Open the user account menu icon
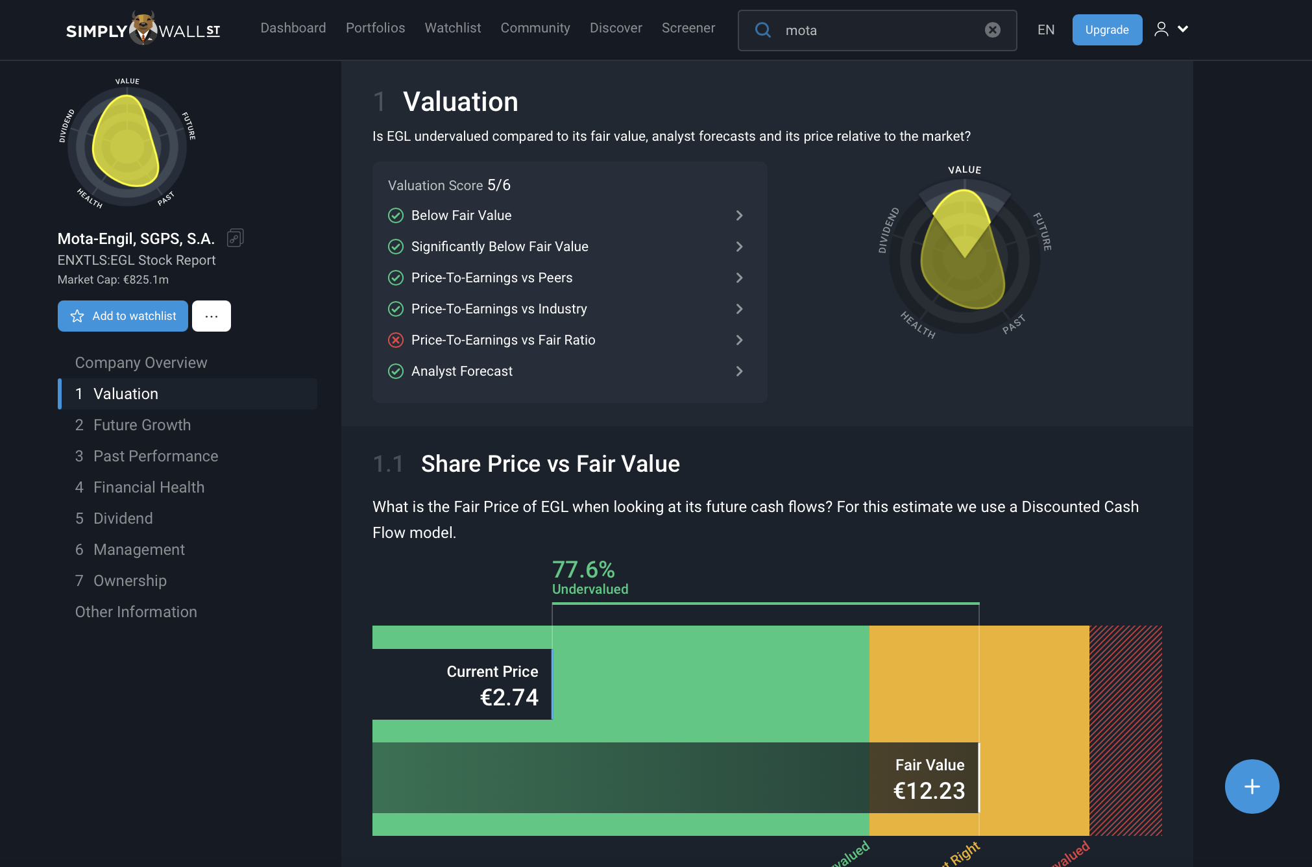 [1161, 29]
